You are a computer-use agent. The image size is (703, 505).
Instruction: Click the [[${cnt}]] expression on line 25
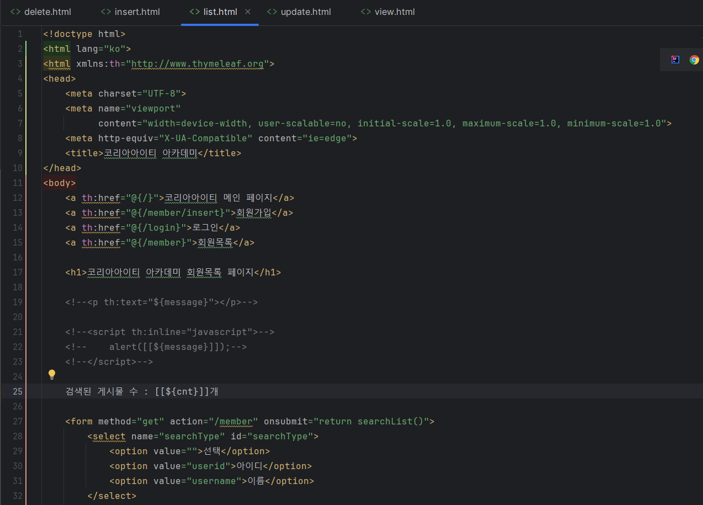click(x=182, y=391)
